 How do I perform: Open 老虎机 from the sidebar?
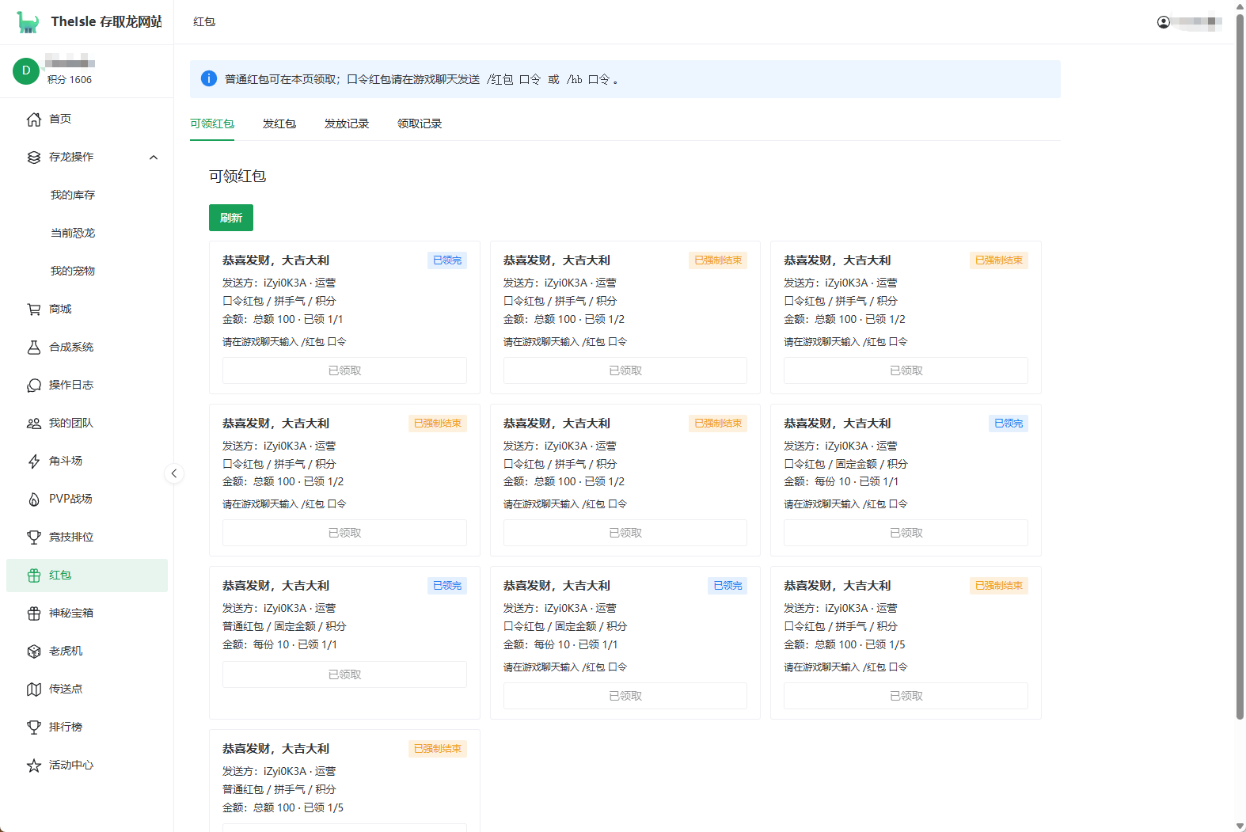pyautogui.click(x=87, y=651)
